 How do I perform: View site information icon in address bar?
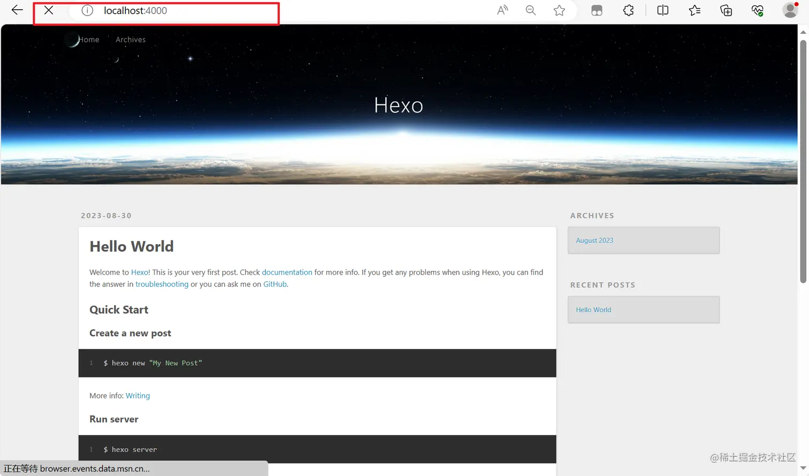(87, 11)
